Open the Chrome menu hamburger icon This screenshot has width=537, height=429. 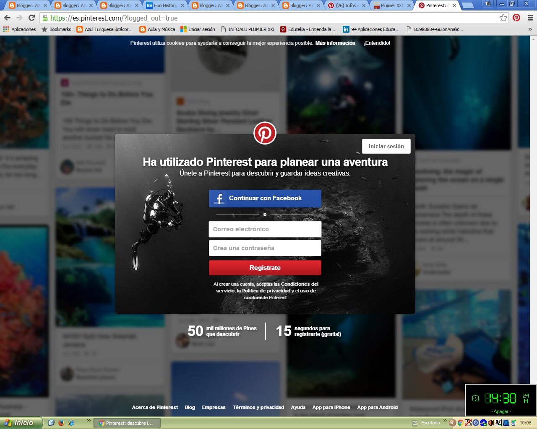pos(530,18)
